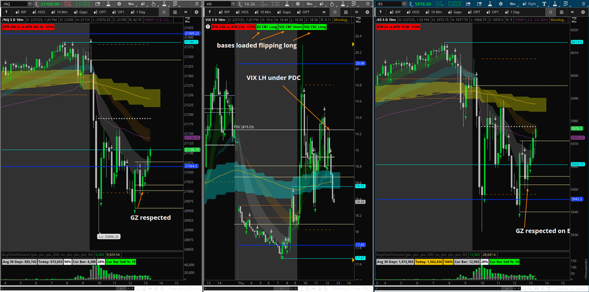Open list menu icon in /ES chart

pos(583,4)
